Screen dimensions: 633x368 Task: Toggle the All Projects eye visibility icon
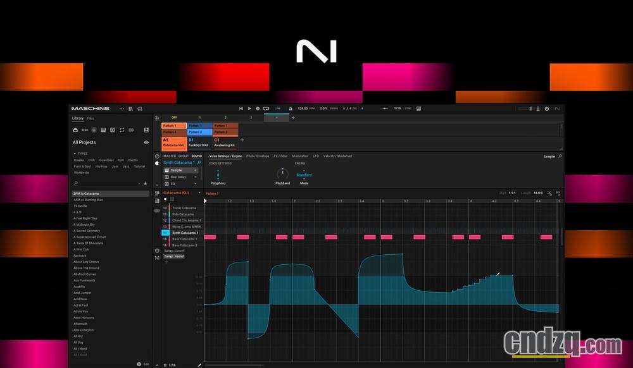tap(146, 142)
